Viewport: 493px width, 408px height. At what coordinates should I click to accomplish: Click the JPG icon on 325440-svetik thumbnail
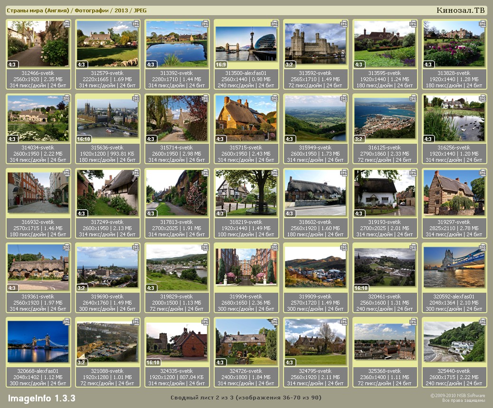pos(482,322)
